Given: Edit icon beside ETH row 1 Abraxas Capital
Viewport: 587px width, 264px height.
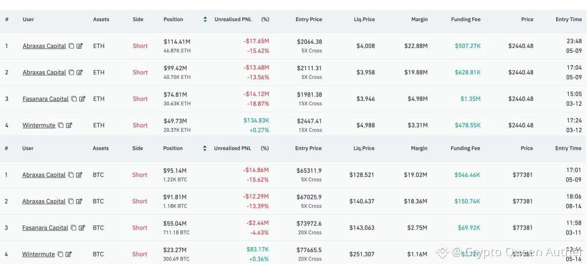Looking at the screenshot, I should [80, 46].
